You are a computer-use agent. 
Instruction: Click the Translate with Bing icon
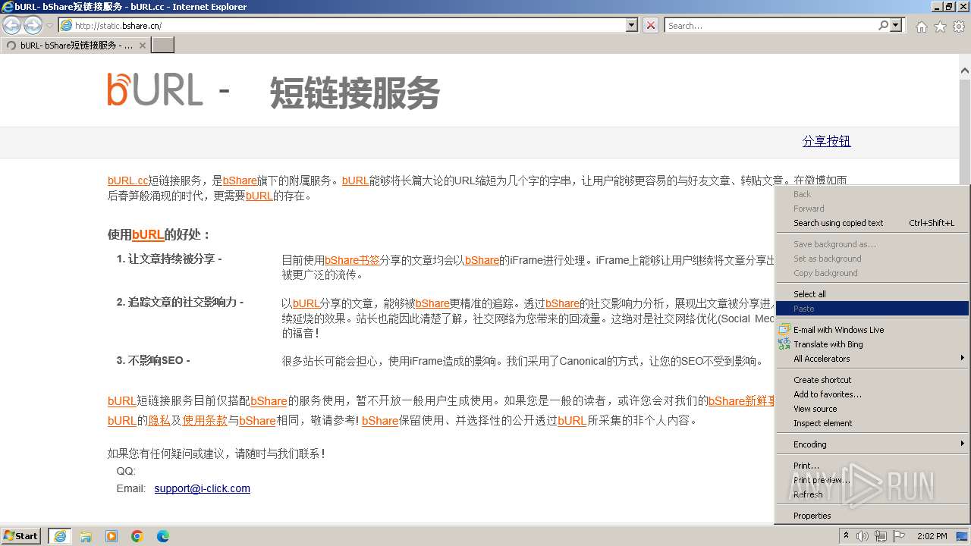[x=784, y=344]
